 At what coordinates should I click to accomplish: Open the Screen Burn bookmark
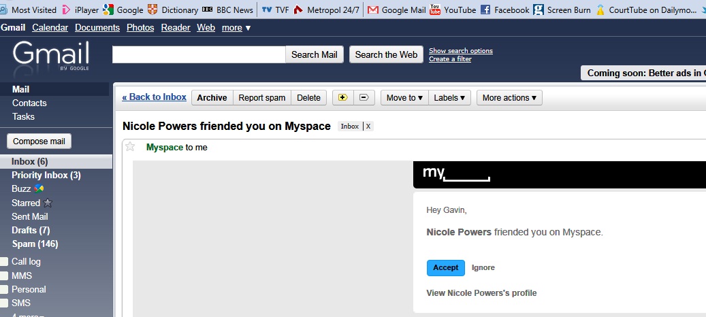562,10
